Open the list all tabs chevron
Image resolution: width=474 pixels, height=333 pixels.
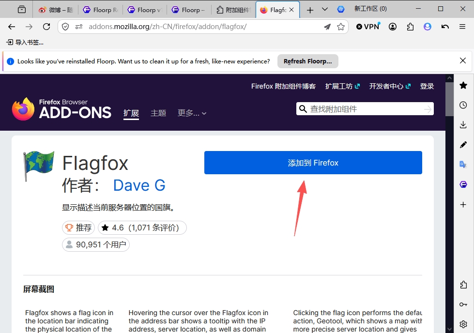325,10
